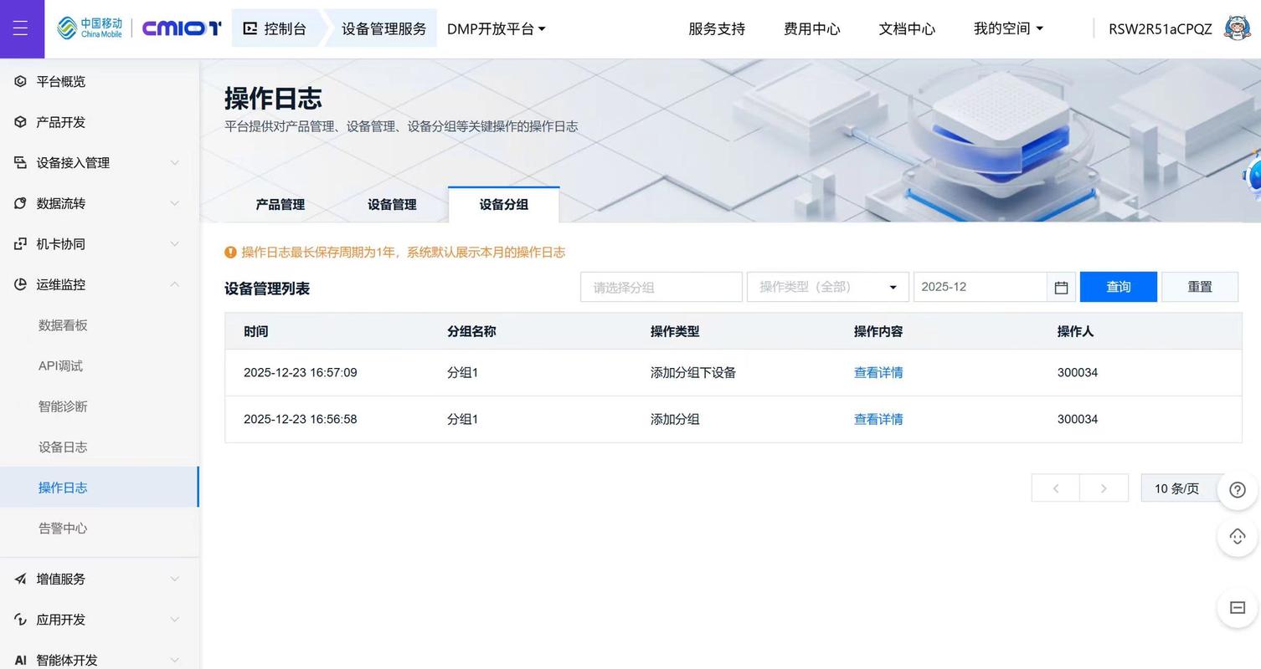The height and width of the screenshot is (669, 1261).
Task: Click the 查询 query button
Action: click(1118, 287)
